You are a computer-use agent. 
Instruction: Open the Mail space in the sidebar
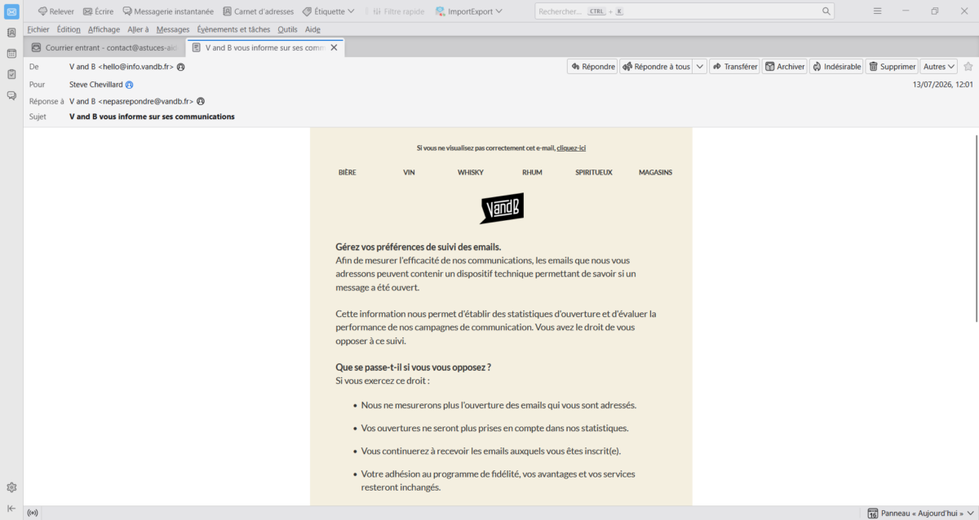[x=11, y=11]
